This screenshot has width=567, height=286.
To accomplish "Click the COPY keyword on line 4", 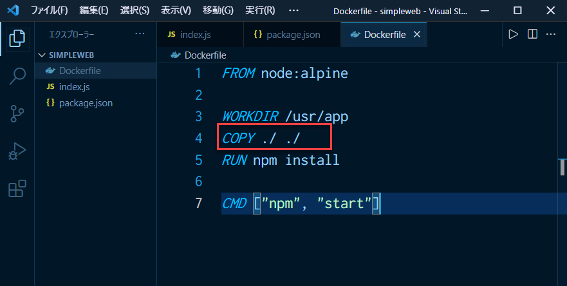I will pos(239,138).
